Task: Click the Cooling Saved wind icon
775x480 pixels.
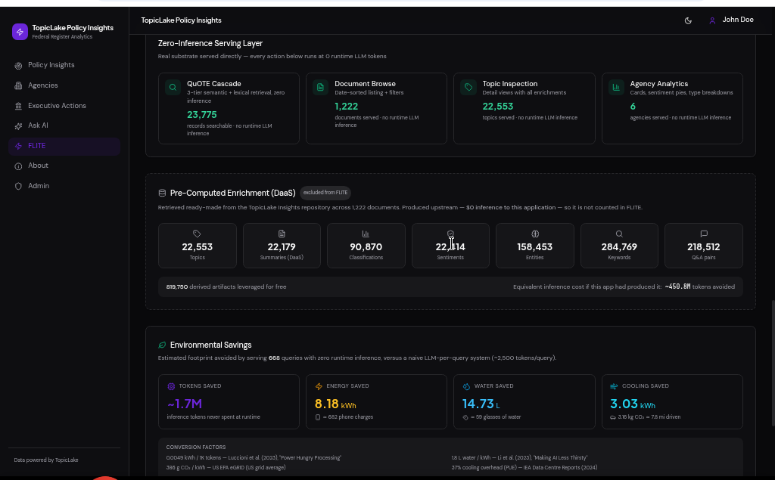Action: point(614,386)
